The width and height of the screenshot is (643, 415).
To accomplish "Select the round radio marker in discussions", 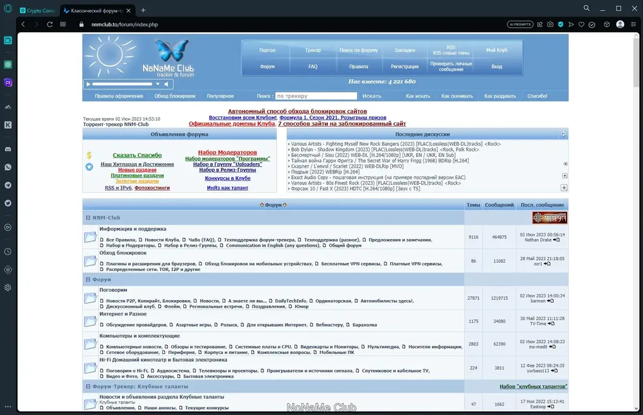I will 565,164.
